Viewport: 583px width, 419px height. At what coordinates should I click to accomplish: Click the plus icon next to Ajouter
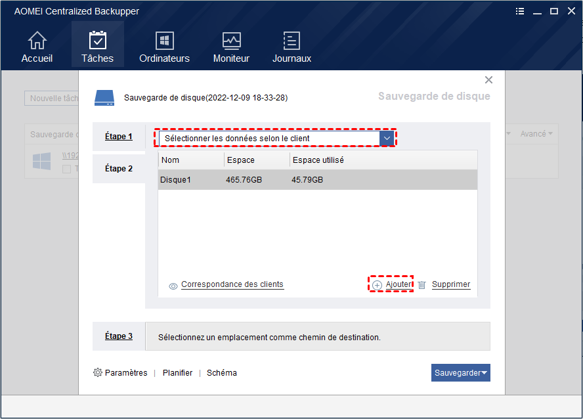(377, 285)
